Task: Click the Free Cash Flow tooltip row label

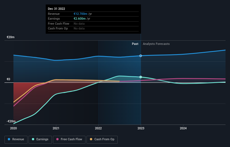Action: tap(59, 24)
